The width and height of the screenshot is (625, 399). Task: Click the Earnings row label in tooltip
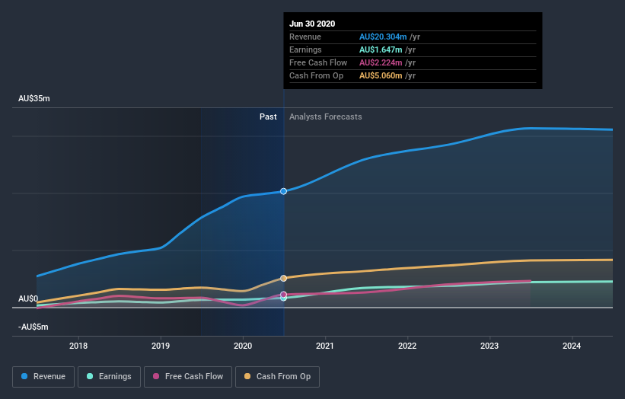[x=305, y=49]
